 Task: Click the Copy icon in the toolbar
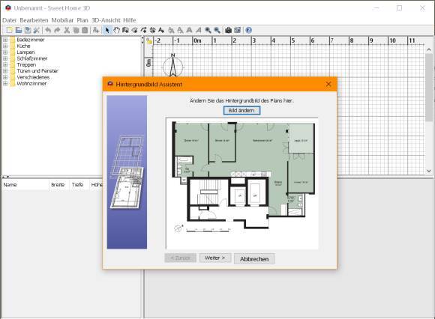[76, 30]
